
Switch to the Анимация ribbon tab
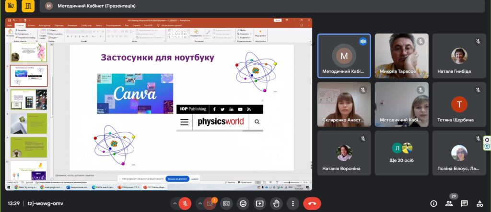[x=72, y=25]
